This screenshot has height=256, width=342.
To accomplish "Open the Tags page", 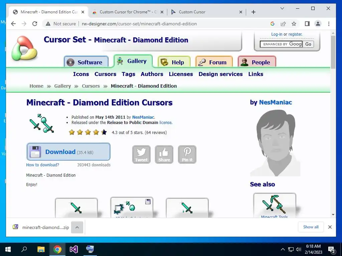I will [129, 74].
